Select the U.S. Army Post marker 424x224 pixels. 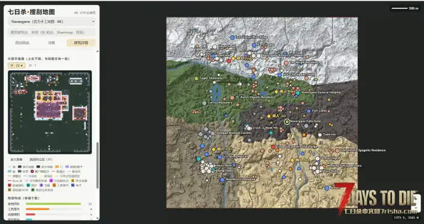pos(220,157)
